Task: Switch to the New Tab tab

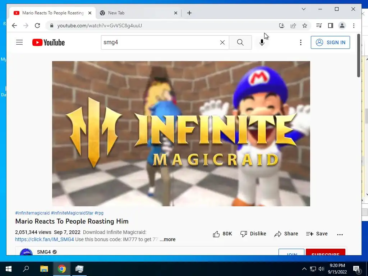Action: [138, 13]
